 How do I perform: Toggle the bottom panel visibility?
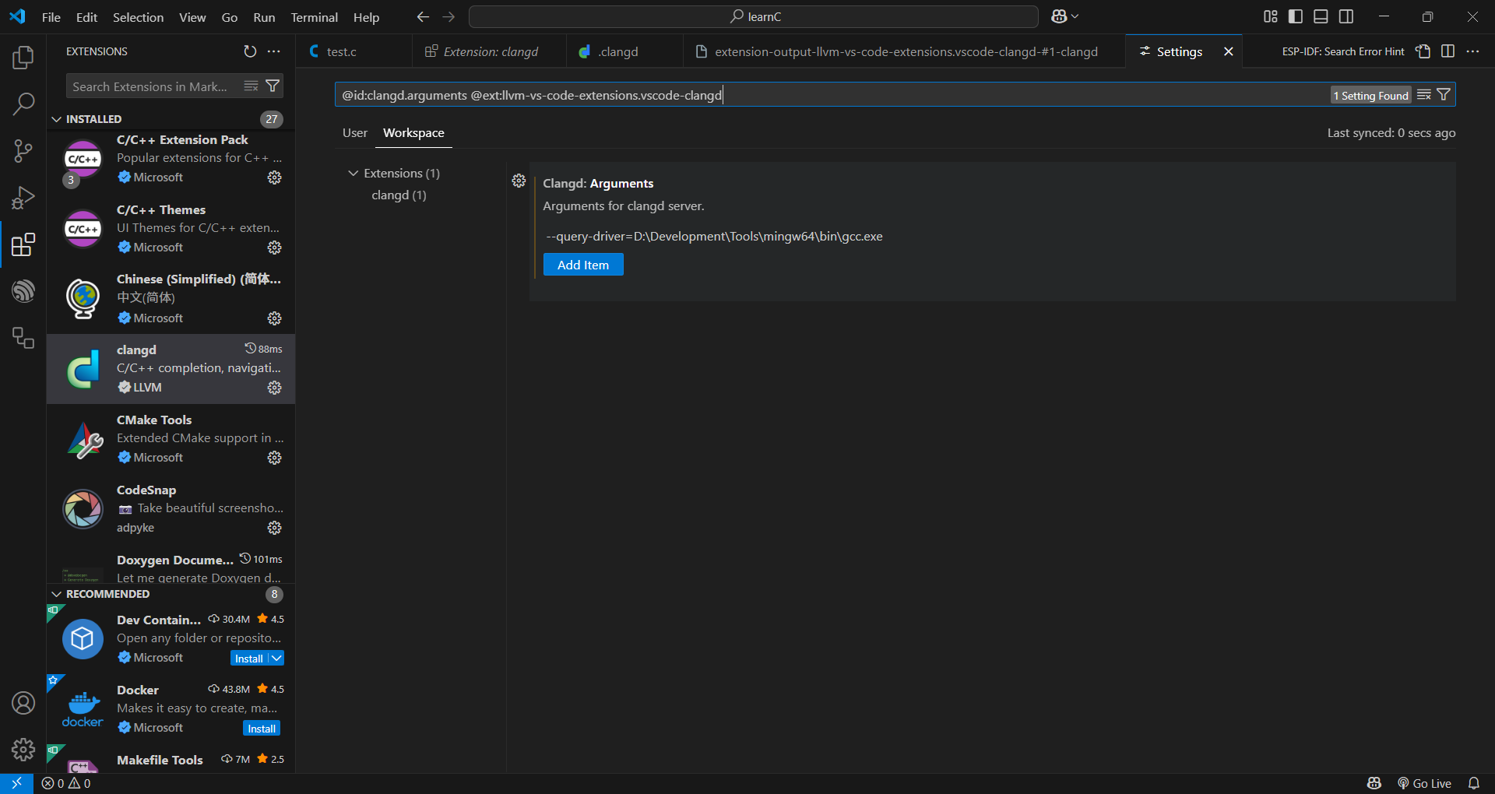(x=1321, y=16)
